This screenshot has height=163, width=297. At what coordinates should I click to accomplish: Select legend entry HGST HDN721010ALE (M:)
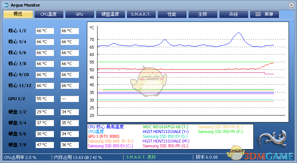[166, 141]
